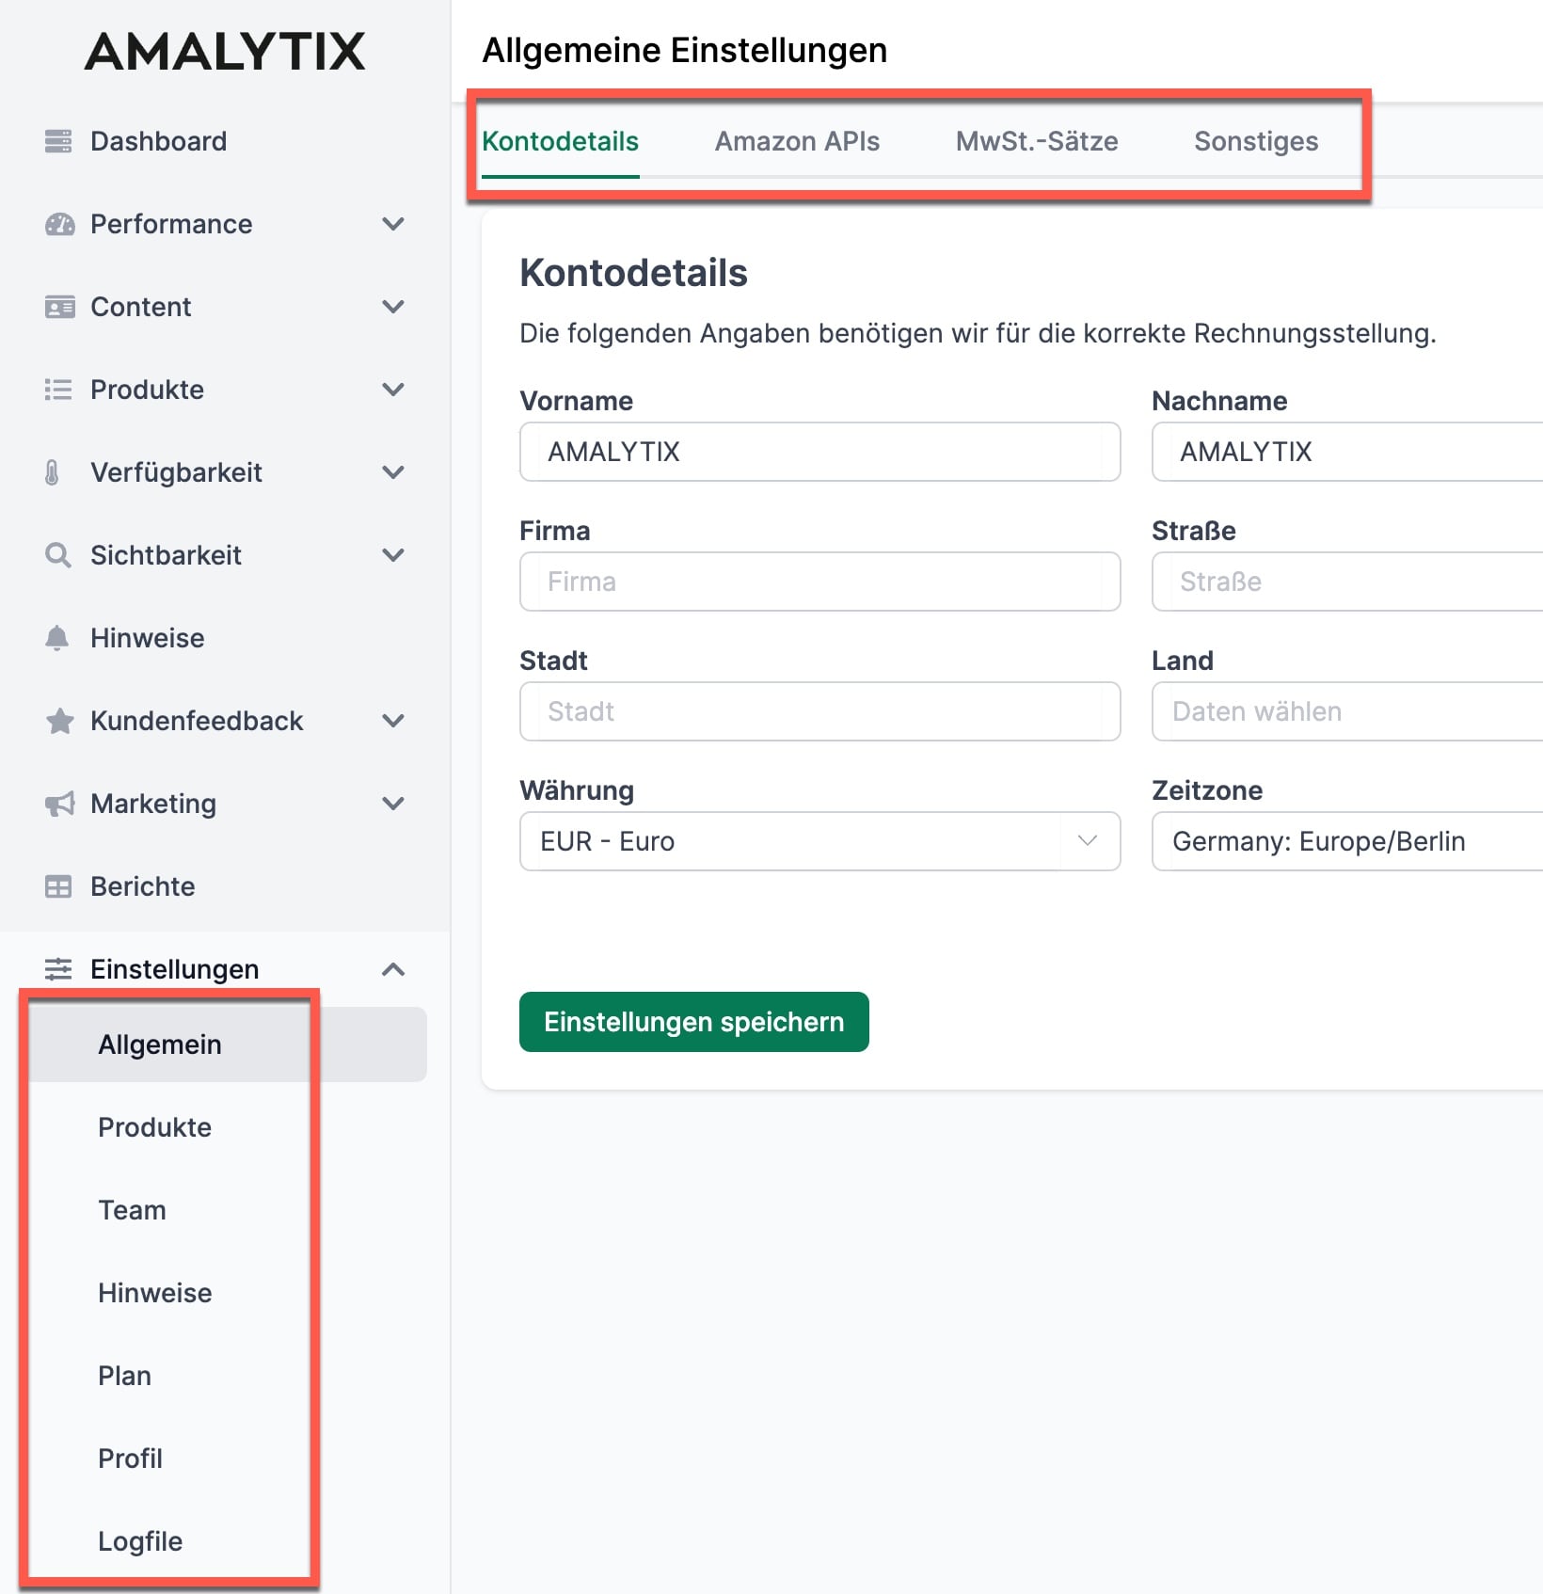Image resolution: width=1543 pixels, height=1594 pixels.
Task: Open the Land country selector
Action: coord(1347,711)
